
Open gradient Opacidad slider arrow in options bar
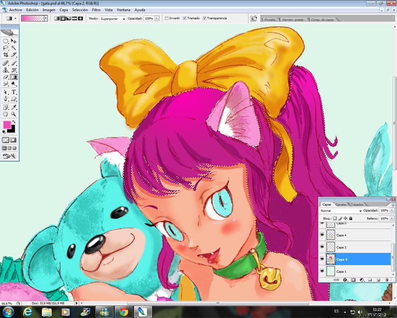click(x=156, y=18)
